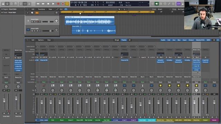Expand the Region: Vocal Main disclosure triangle
This screenshot has width=221, height=124.
[2, 9]
